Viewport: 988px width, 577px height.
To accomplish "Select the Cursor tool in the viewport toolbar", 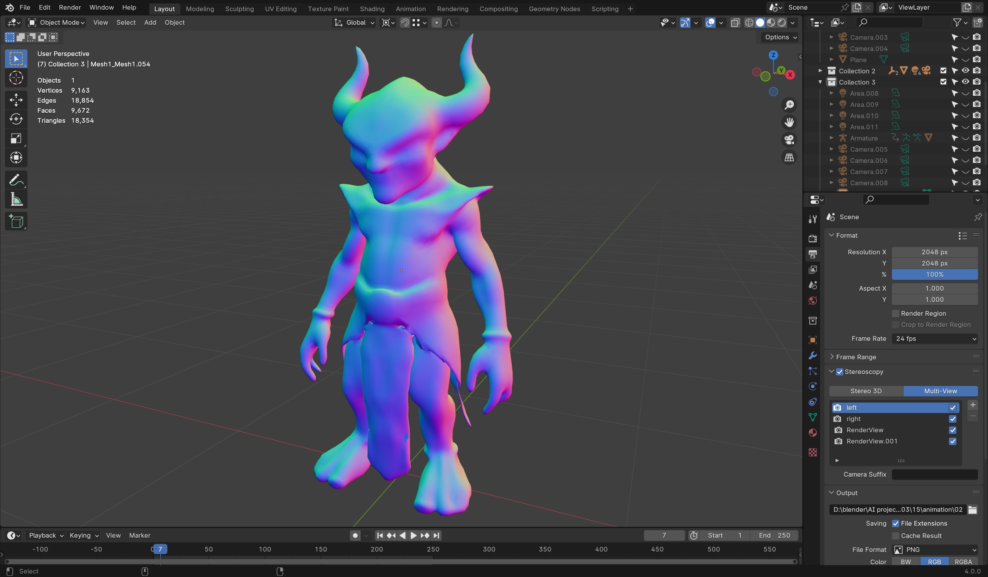I will tap(16, 78).
